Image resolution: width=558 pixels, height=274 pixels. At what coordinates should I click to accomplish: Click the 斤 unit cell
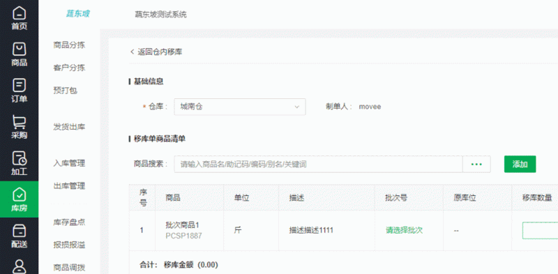pyautogui.click(x=238, y=230)
